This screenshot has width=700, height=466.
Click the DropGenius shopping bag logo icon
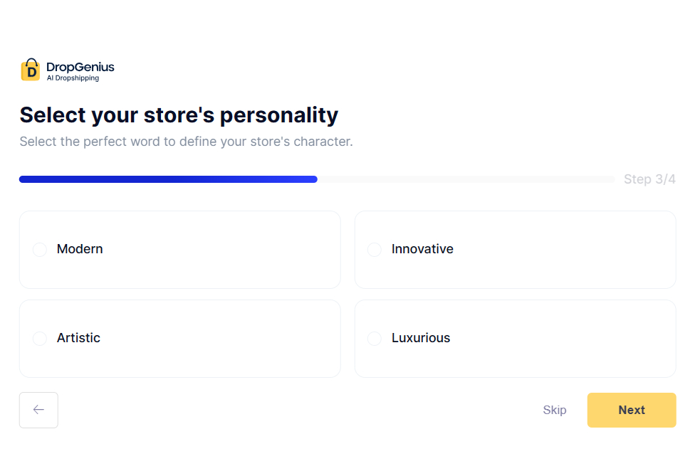pos(30,69)
